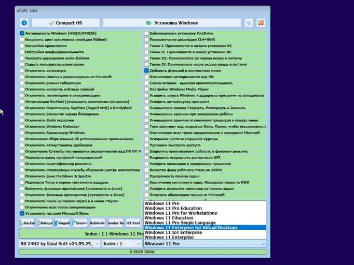Select Windows 11 IoT Enterprise
This screenshot has width=354, height=265.
205,232
